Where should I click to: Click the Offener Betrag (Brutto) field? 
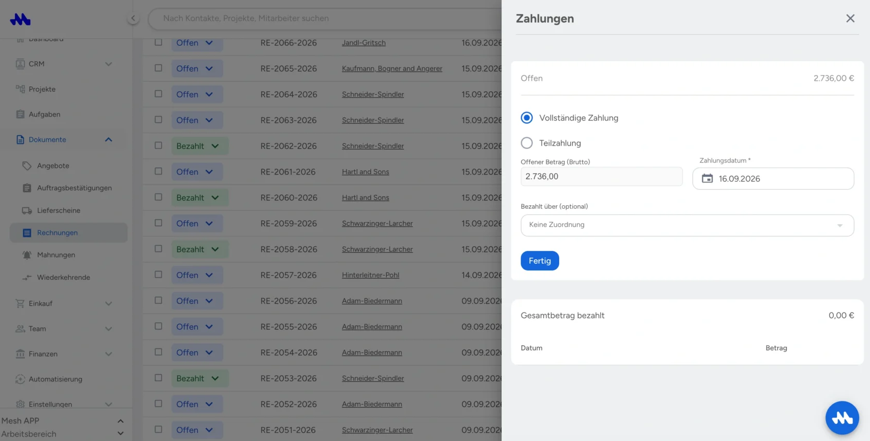pos(601,176)
